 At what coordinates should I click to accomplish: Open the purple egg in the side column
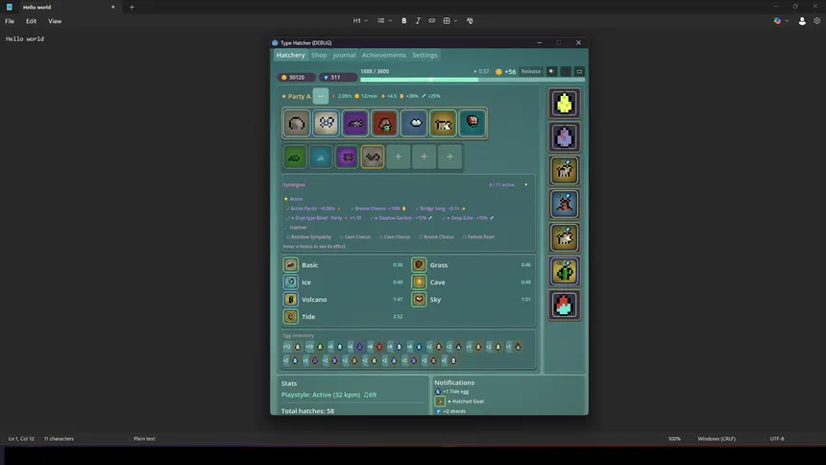[x=564, y=137]
